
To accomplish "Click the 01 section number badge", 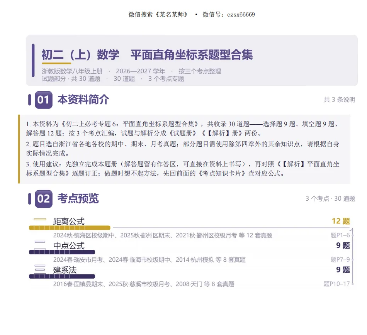I will 44,100.
